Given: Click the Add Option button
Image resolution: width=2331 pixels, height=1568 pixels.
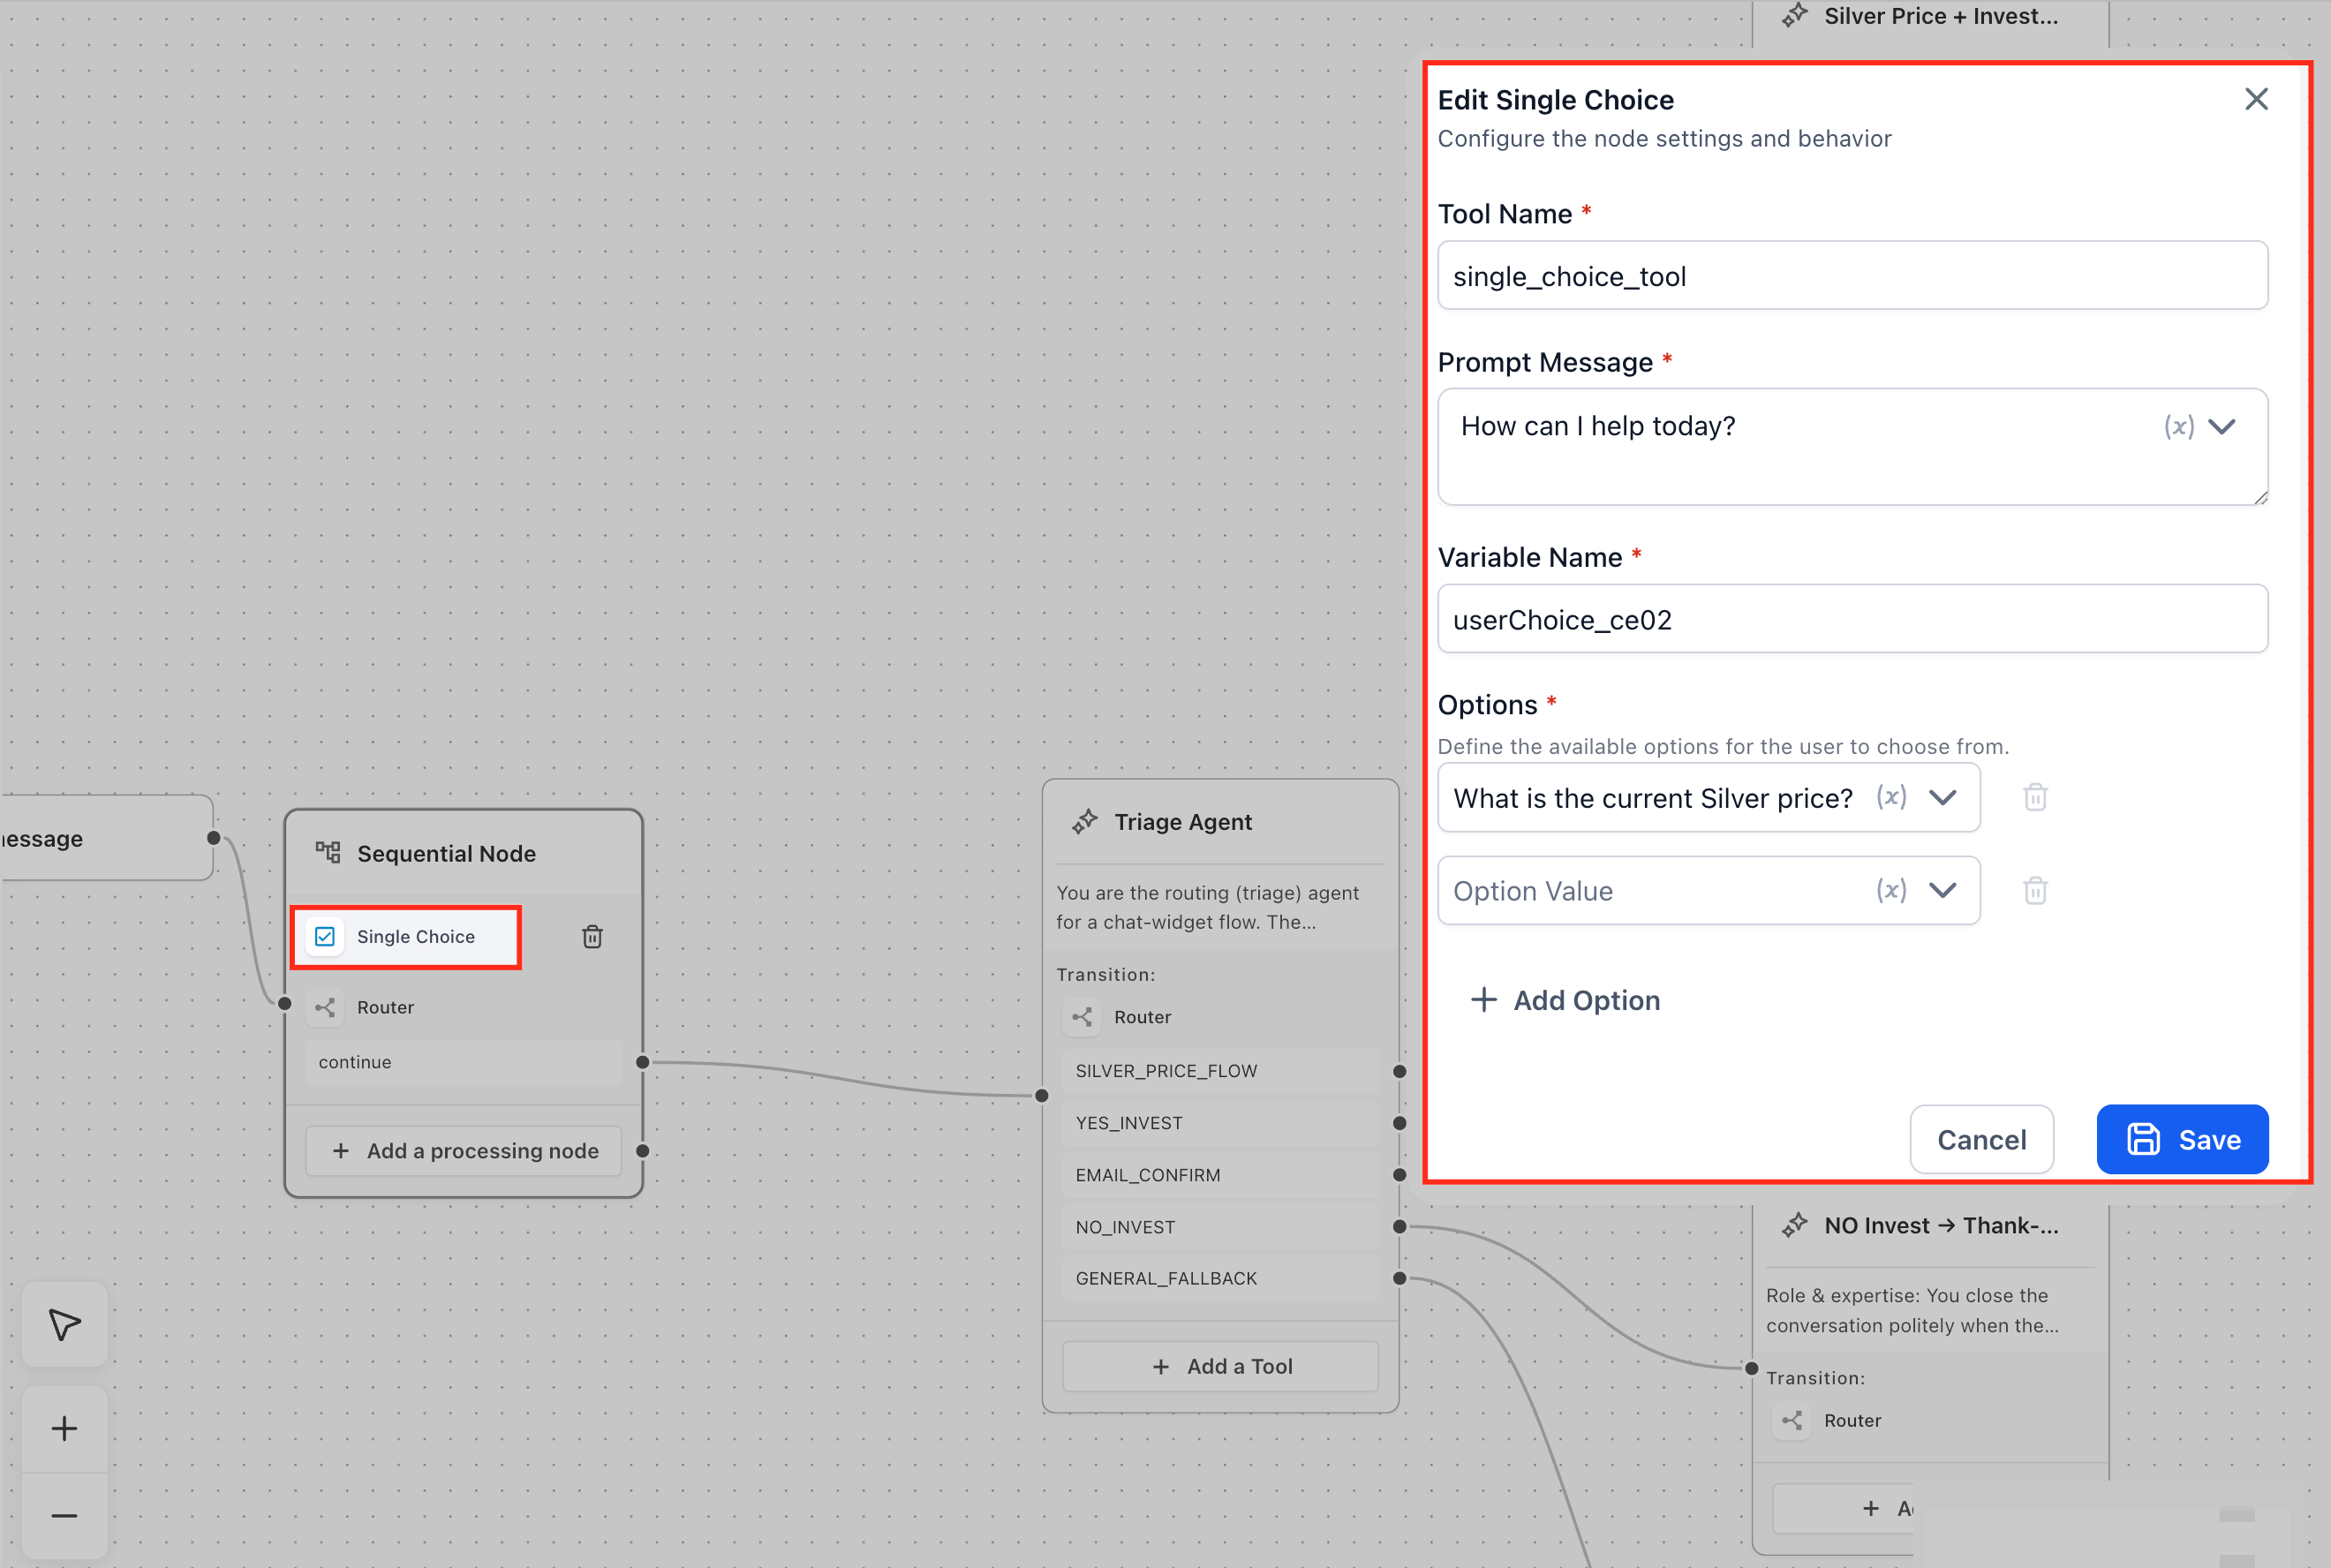Looking at the screenshot, I should pos(1566,1000).
